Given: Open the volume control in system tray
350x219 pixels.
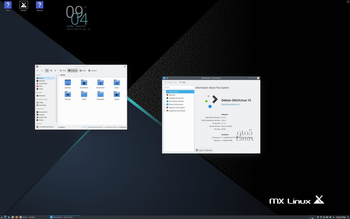Looking at the screenshot, I should [x=330, y=217].
